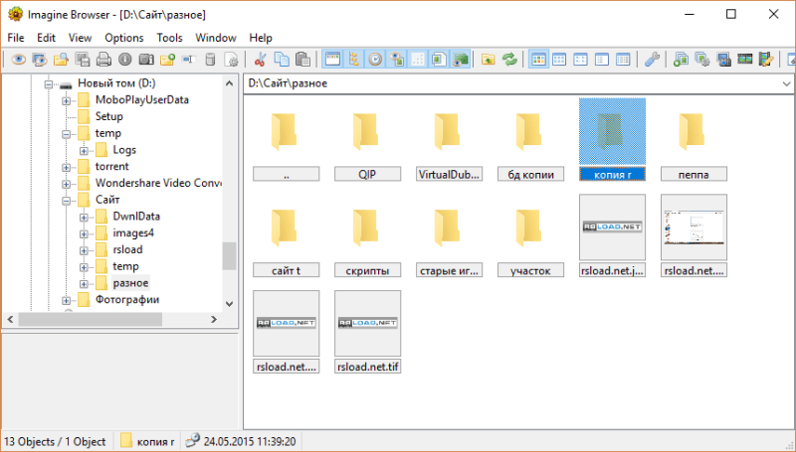This screenshot has width=796, height=452.
Task: Click the tree horizontal scrollbar right arrow
Action: (x=214, y=319)
